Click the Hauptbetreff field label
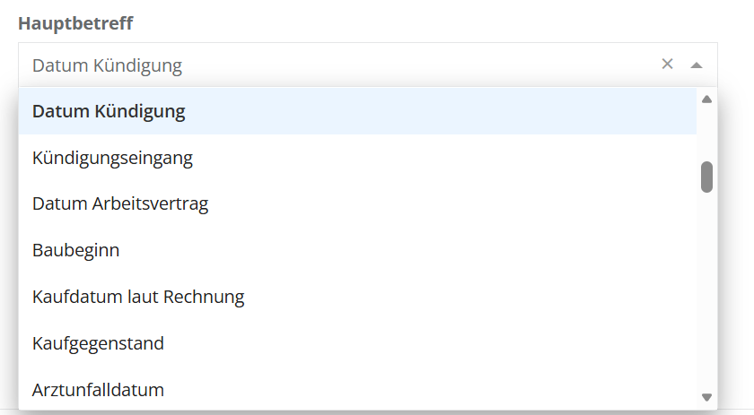 coord(75,23)
